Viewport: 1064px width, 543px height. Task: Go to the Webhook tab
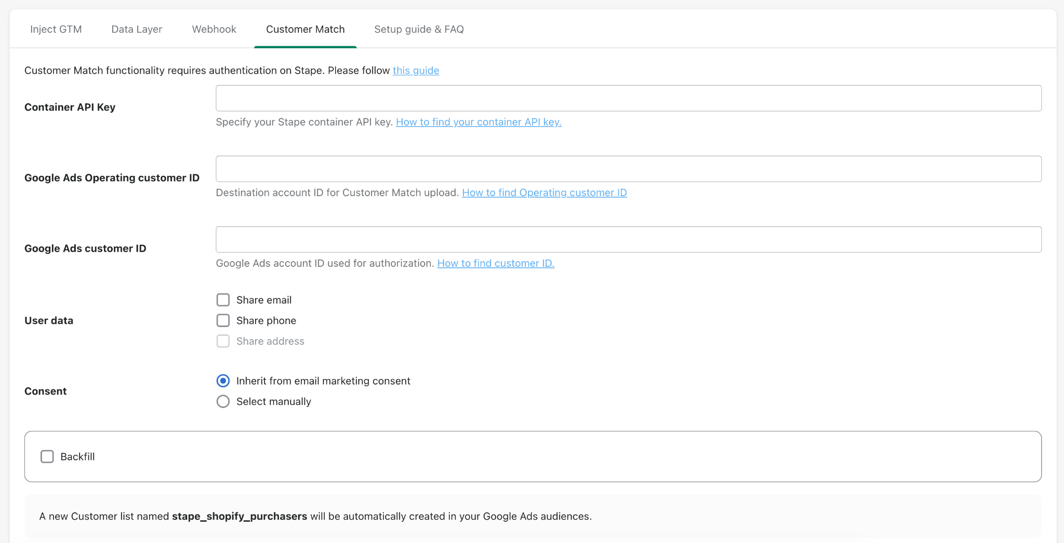(214, 29)
